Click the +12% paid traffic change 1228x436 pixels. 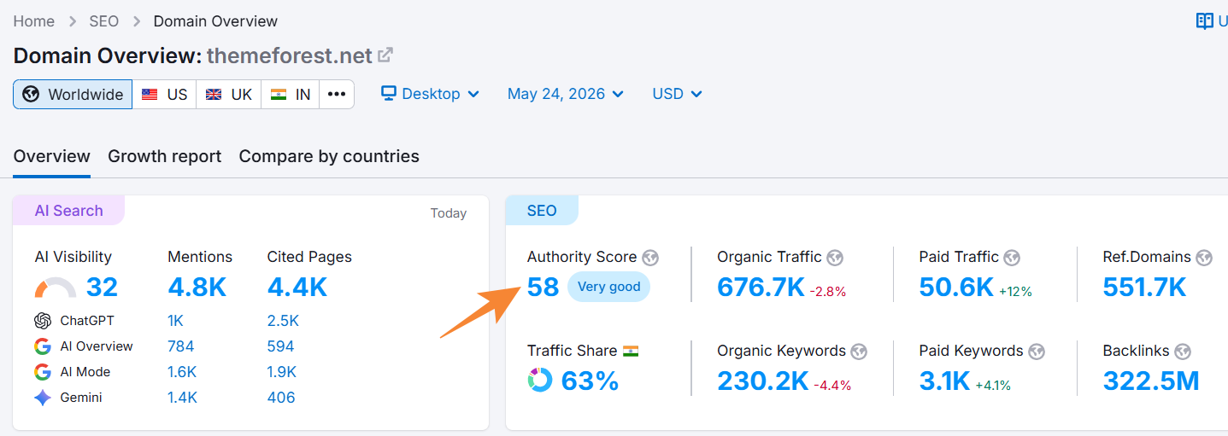click(x=1015, y=292)
